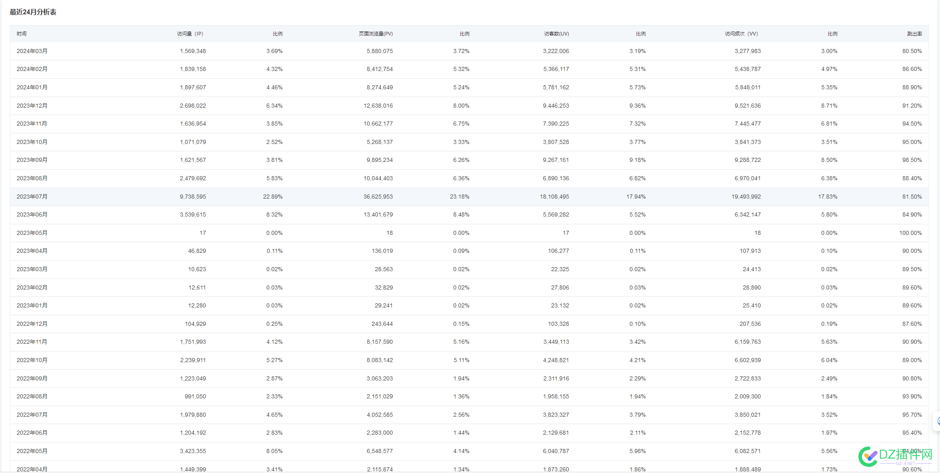The image size is (940, 473).
Task: Click UV value 9,267,161 for 2023年09月
Action: pos(556,160)
